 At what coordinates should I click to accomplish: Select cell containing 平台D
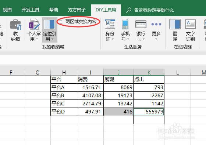[64, 112]
